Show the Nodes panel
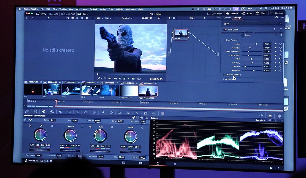This screenshot has width=306, height=178. [x=247, y=13]
